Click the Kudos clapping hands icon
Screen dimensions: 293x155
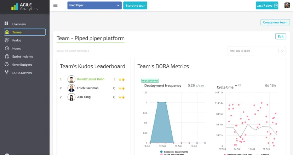[x=7, y=40]
